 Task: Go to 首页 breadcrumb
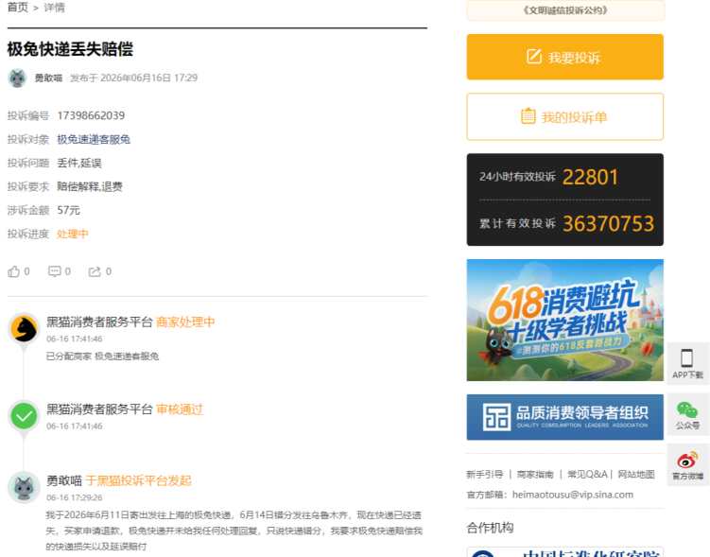[x=18, y=8]
